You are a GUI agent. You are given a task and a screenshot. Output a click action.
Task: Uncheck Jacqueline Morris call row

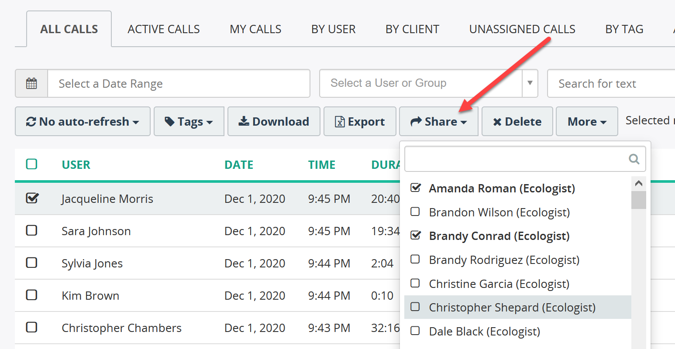pos(32,198)
